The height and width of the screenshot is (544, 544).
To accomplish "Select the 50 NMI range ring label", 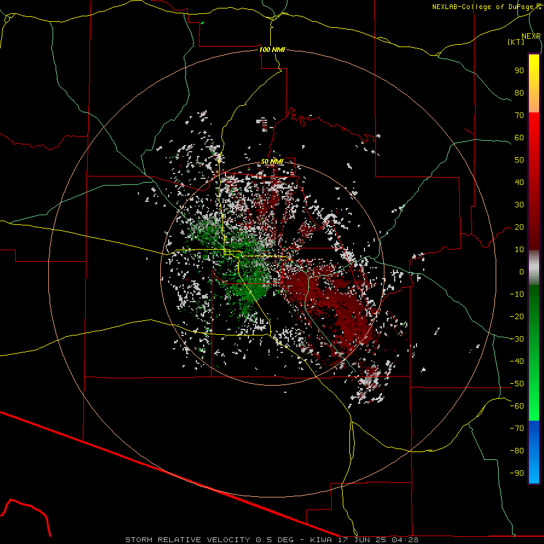I will tap(272, 161).
